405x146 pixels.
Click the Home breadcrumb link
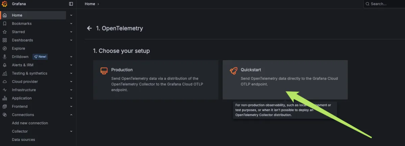tap(90, 4)
